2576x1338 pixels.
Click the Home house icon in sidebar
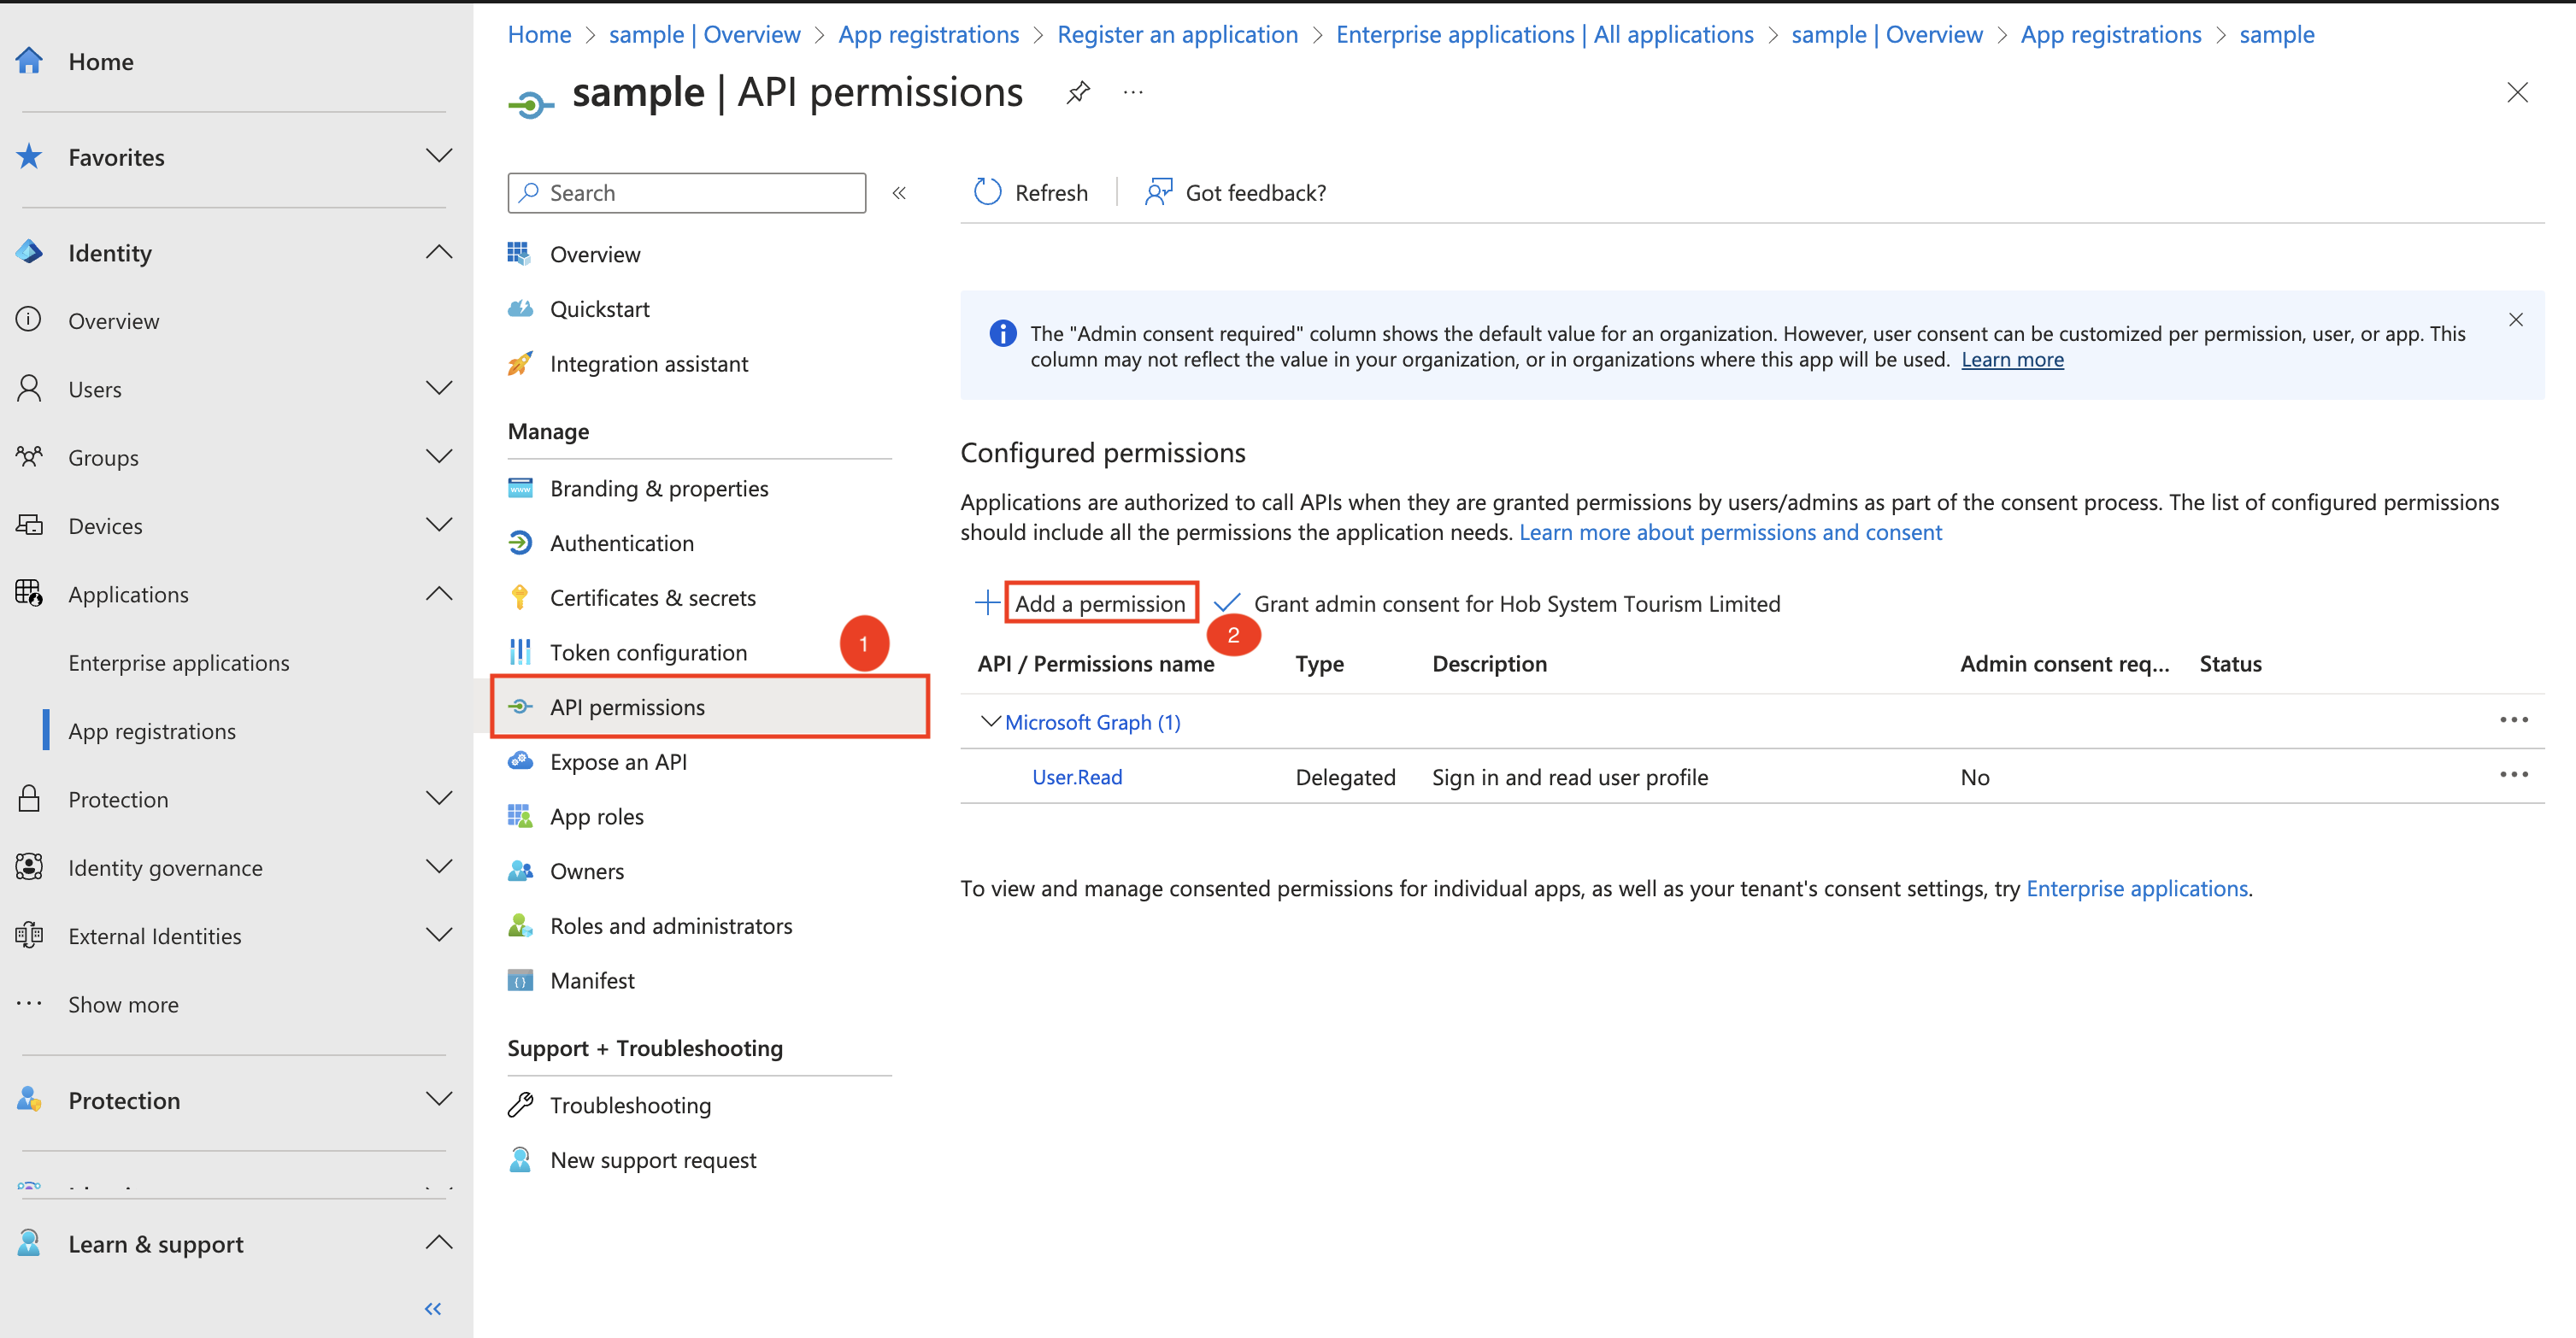coord(30,61)
